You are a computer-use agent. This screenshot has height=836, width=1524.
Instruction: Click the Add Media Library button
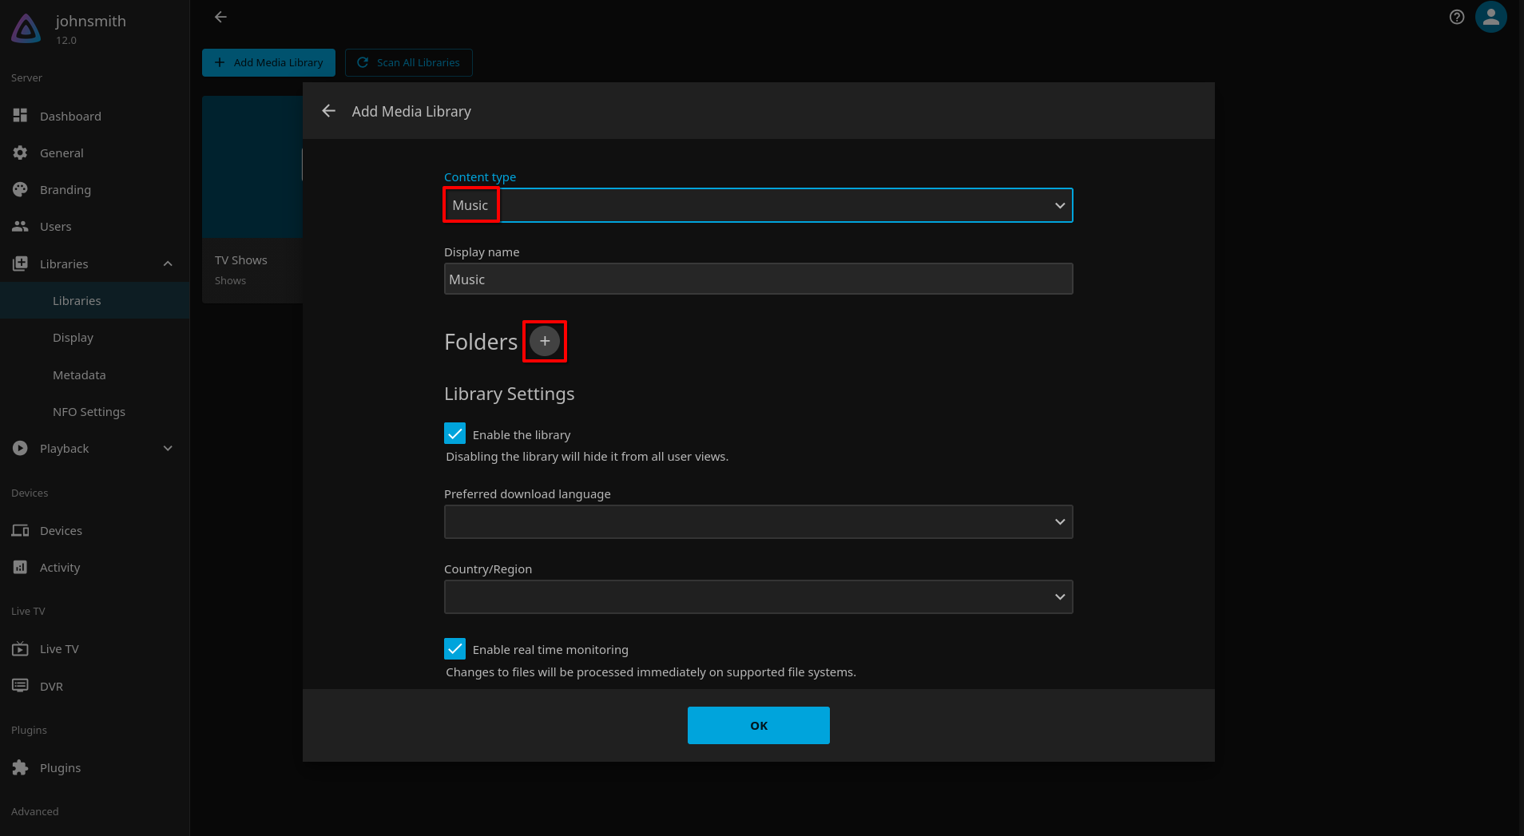(268, 62)
